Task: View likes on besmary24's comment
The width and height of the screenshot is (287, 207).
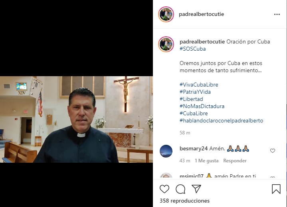Action: coord(206,161)
